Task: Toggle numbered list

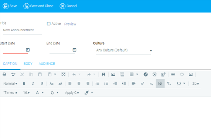Action: pyautogui.click(x=97, y=84)
